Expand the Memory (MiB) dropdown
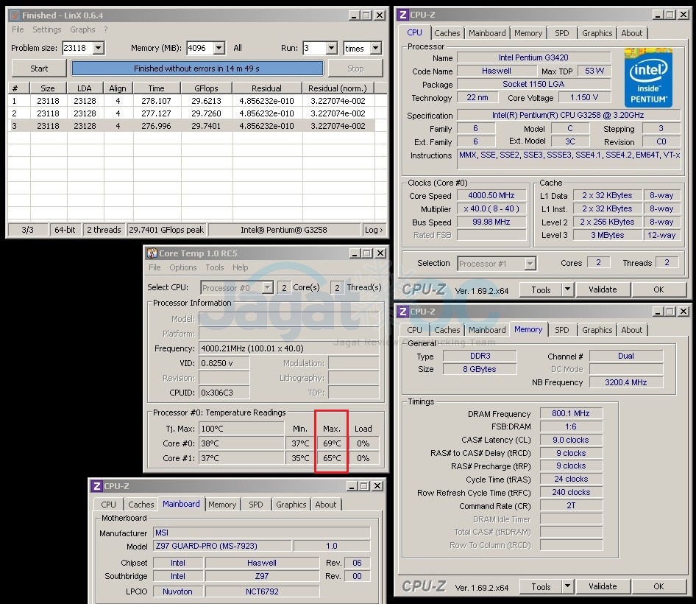This screenshot has width=696, height=604. (219, 49)
